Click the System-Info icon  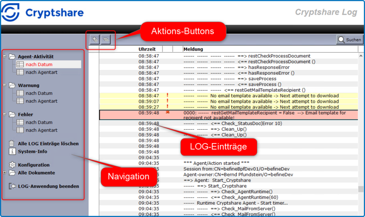coord(12,151)
